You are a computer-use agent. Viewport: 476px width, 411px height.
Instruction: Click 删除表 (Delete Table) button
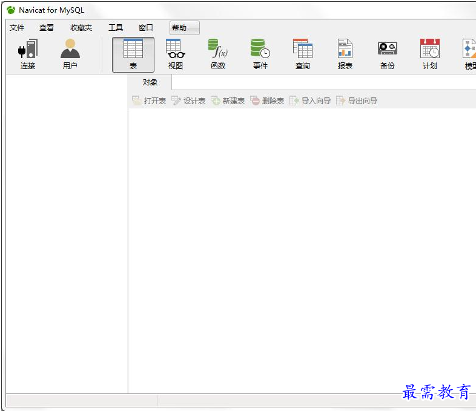click(267, 100)
